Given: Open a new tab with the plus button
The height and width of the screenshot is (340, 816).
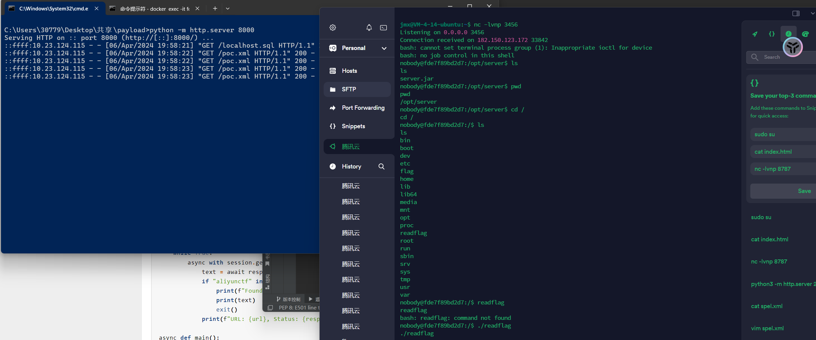Looking at the screenshot, I should point(215,9).
